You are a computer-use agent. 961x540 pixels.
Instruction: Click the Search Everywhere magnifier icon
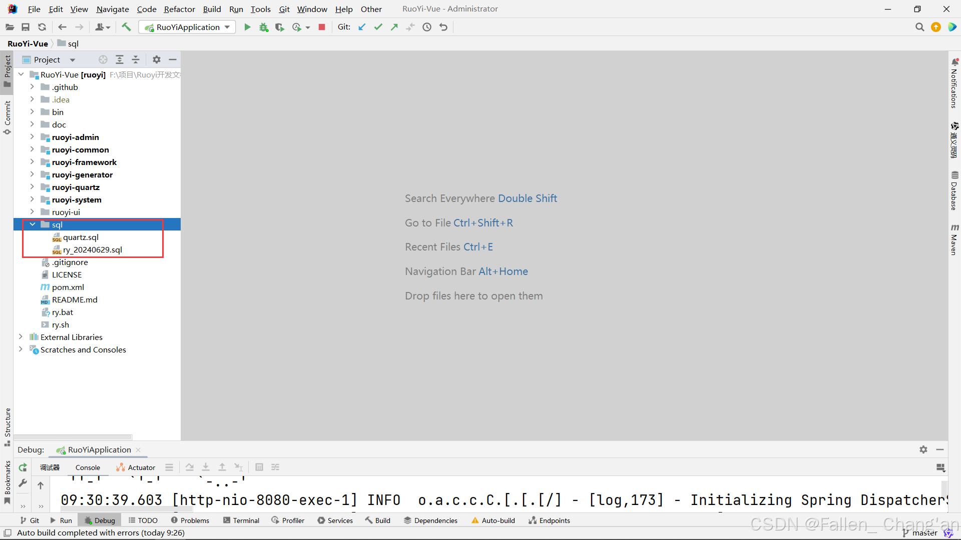(919, 27)
